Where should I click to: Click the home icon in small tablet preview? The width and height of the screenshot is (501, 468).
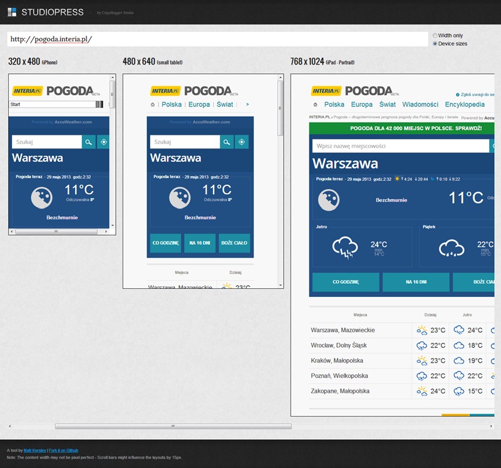click(153, 105)
